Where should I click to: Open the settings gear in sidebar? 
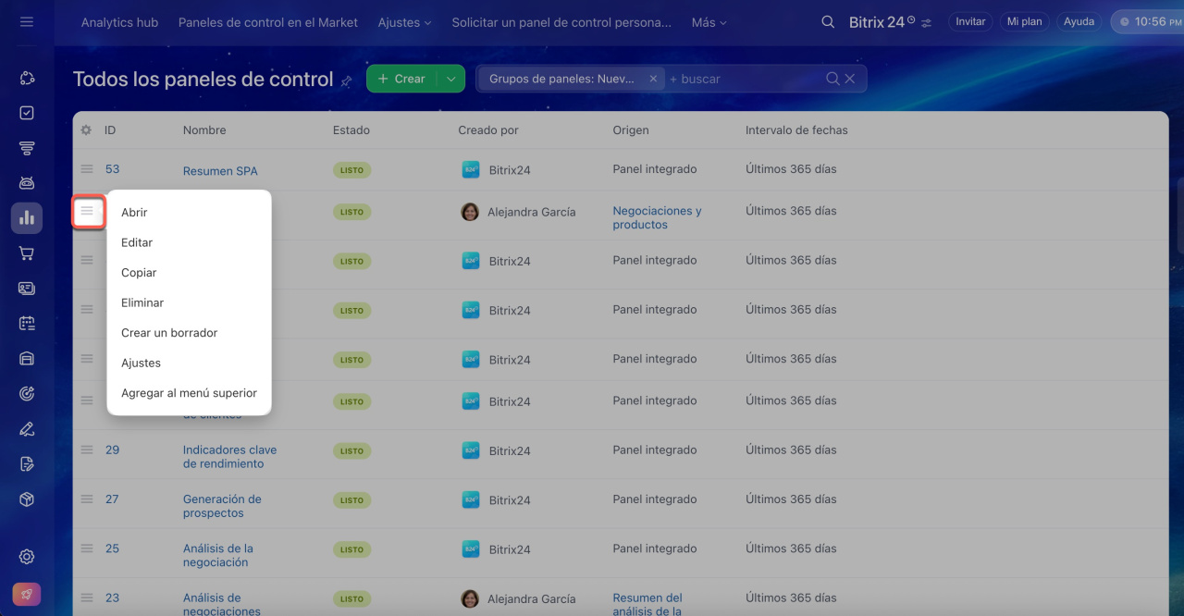(27, 556)
